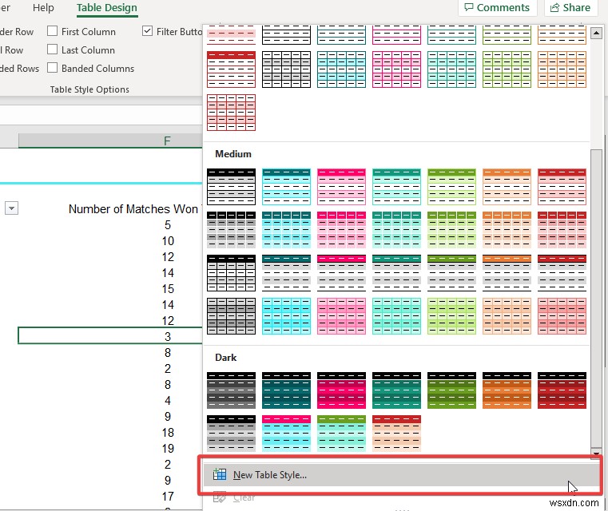This screenshot has height=511, width=608.
Task: Click the Comments speech bubble icon
Action: (469, 7)
